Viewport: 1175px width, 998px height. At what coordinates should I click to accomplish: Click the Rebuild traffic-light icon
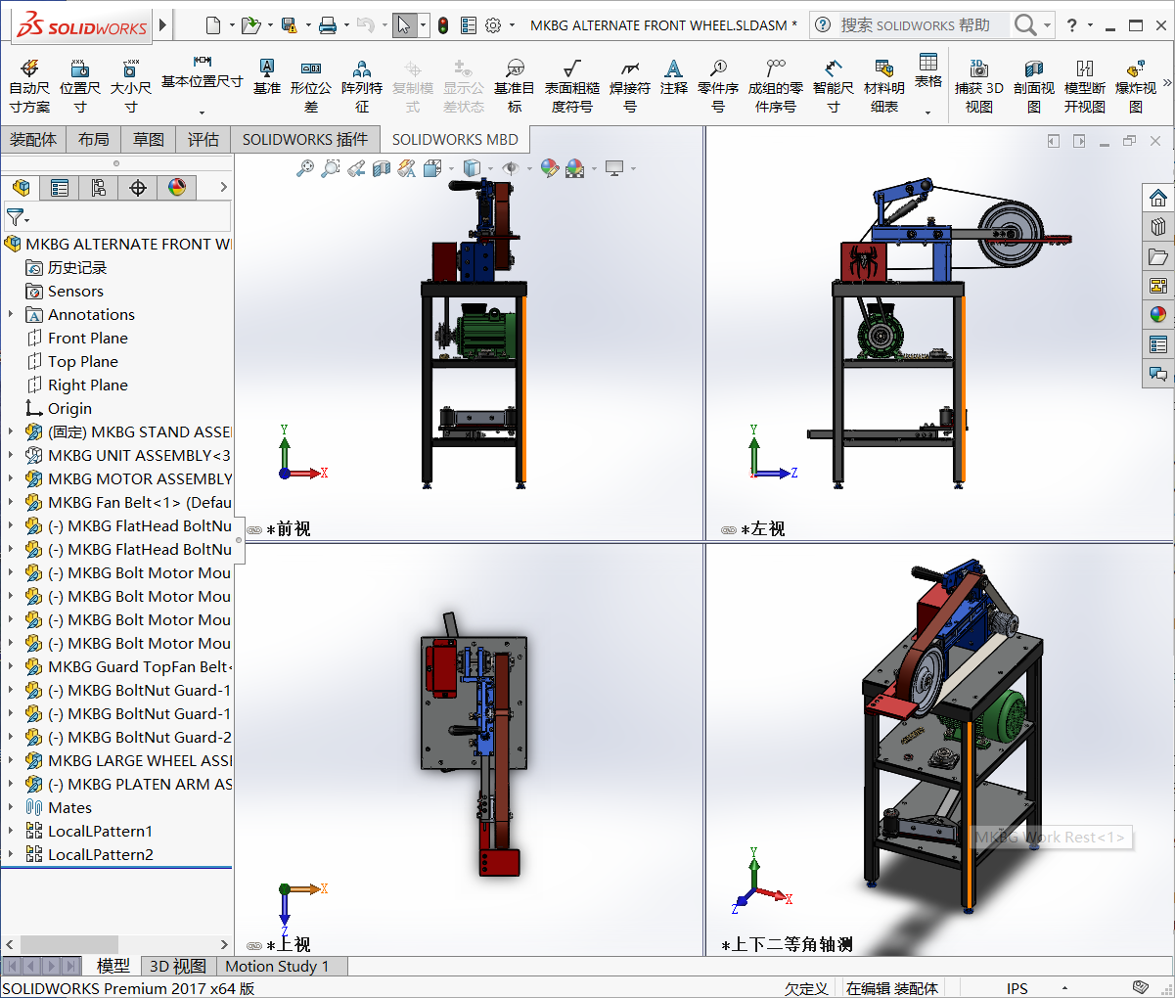pos(443,25)
